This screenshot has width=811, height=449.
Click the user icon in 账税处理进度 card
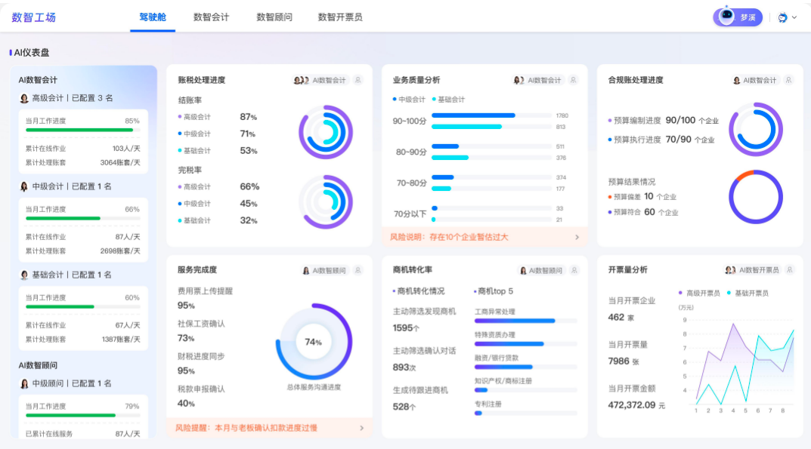tap(358, 80)
